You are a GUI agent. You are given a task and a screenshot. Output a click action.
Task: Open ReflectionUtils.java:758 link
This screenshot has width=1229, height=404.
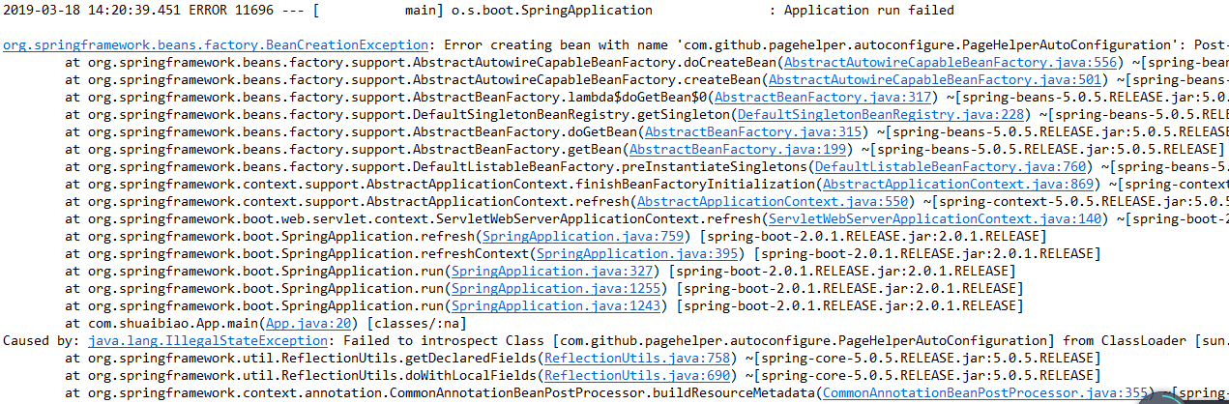[x=639, y=358]
